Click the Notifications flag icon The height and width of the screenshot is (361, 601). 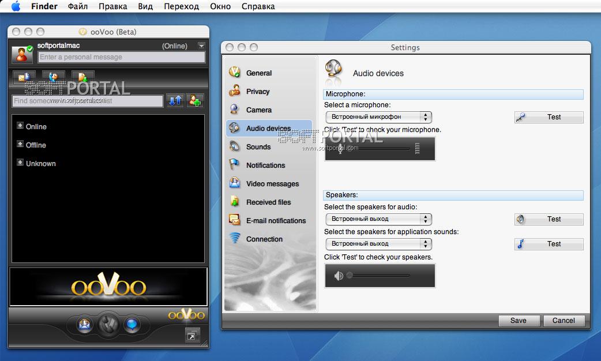click(x=235, y=164)
